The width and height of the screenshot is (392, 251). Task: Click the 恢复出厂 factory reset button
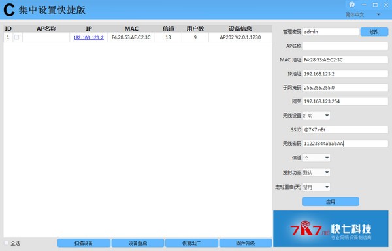click(x=191, y=243)
